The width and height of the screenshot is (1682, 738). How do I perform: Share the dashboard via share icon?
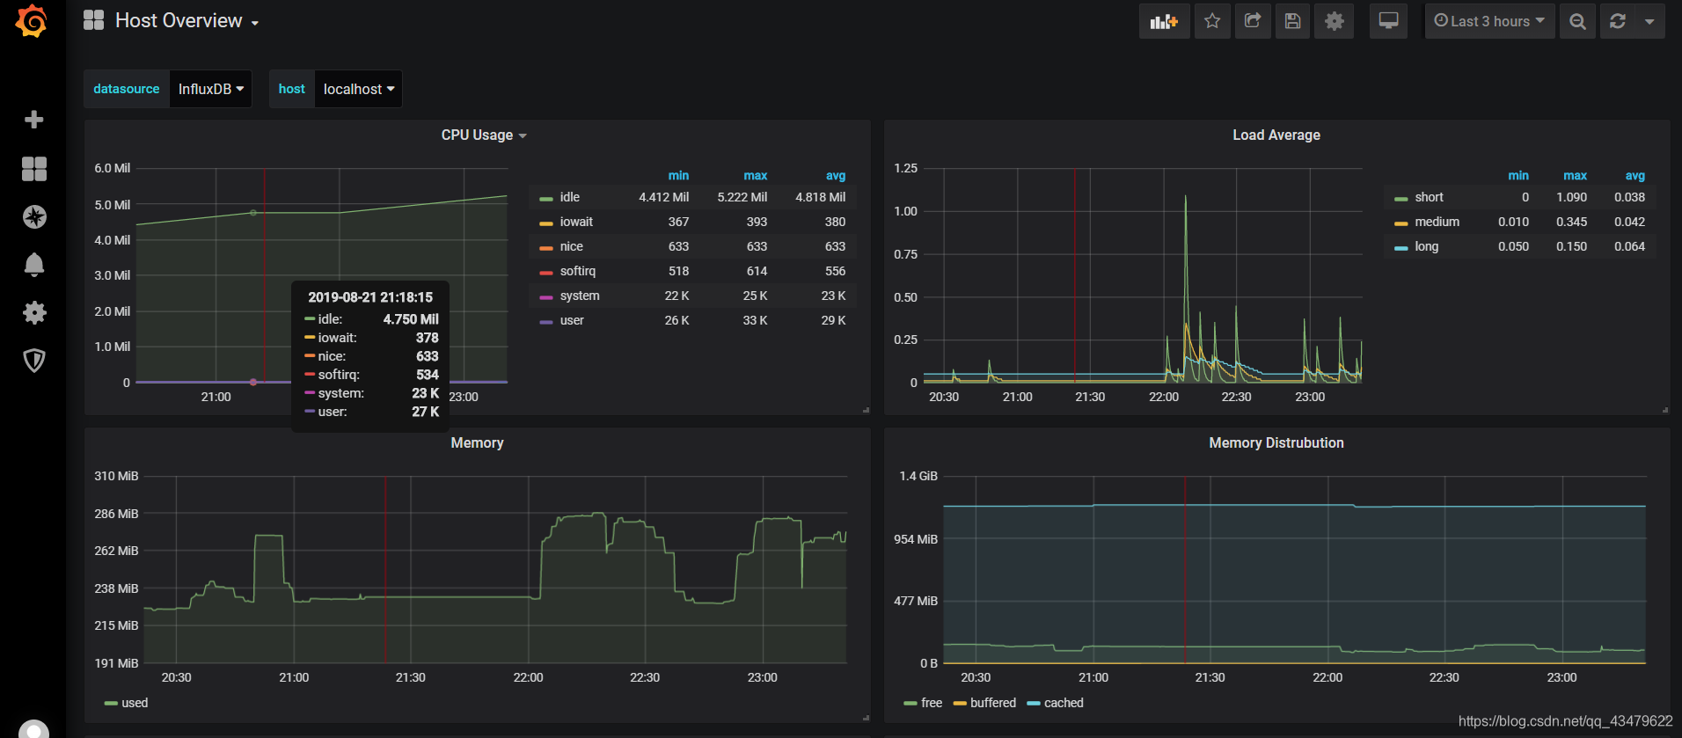coord(1253,21)
